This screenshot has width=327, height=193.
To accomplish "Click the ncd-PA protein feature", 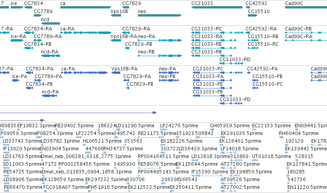I will pyautogui.click(x=50, y=96).
